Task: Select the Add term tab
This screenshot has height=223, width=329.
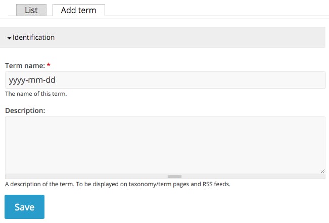Action: [79, 10]
